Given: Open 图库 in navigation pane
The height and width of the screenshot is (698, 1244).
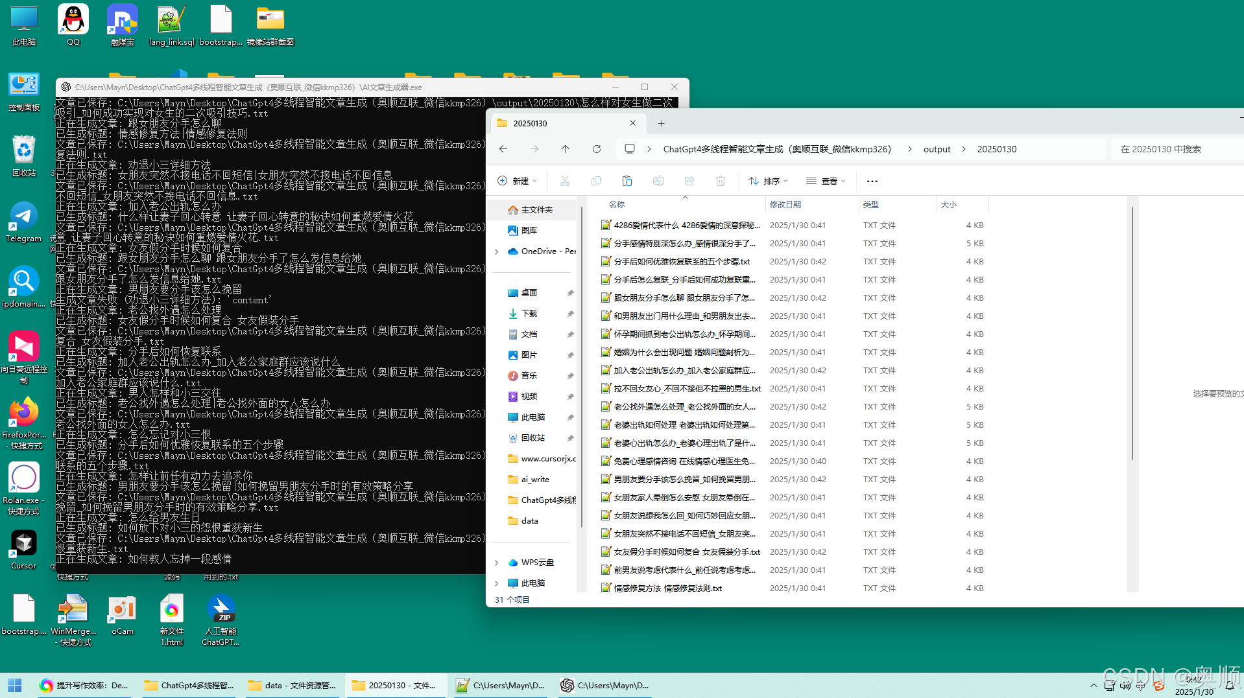Looking at the screenshot, I should (x=532, y=231).
